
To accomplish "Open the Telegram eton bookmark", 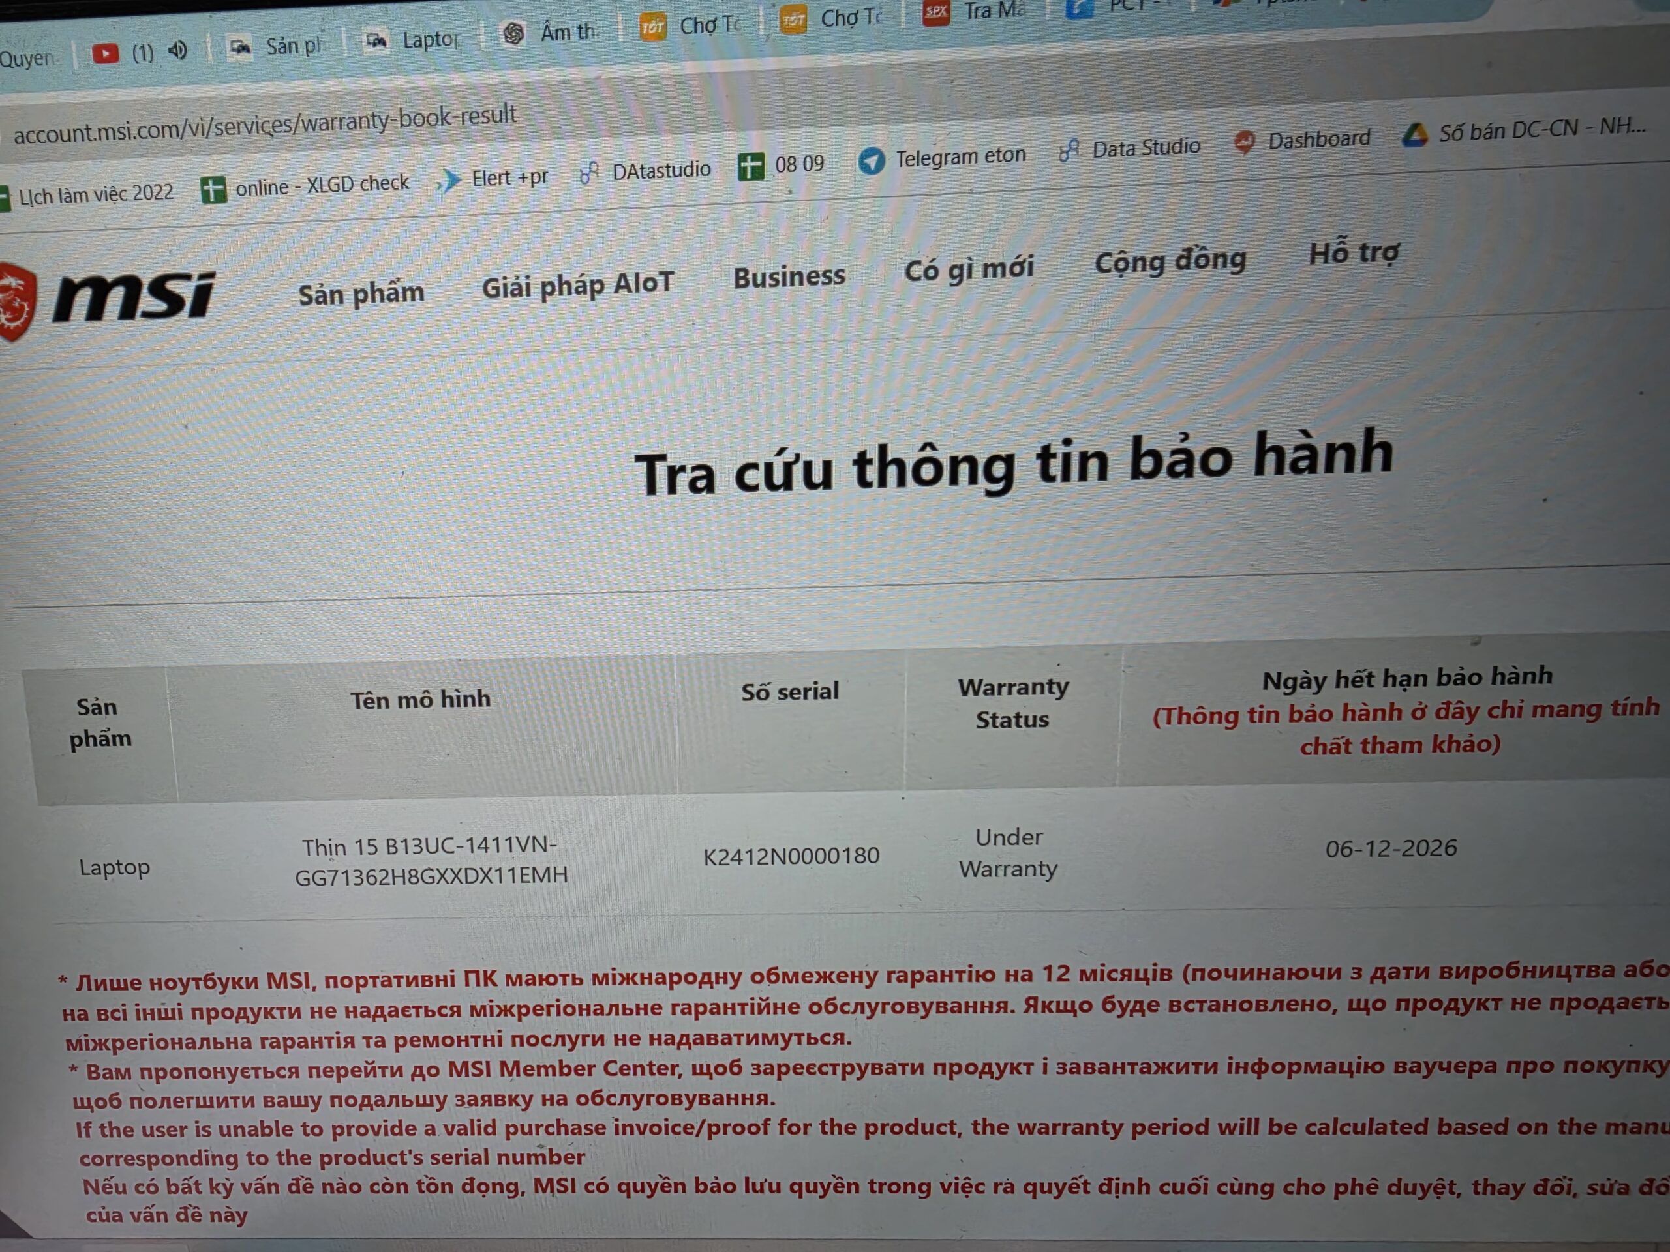I will click(x=942, y=158).
